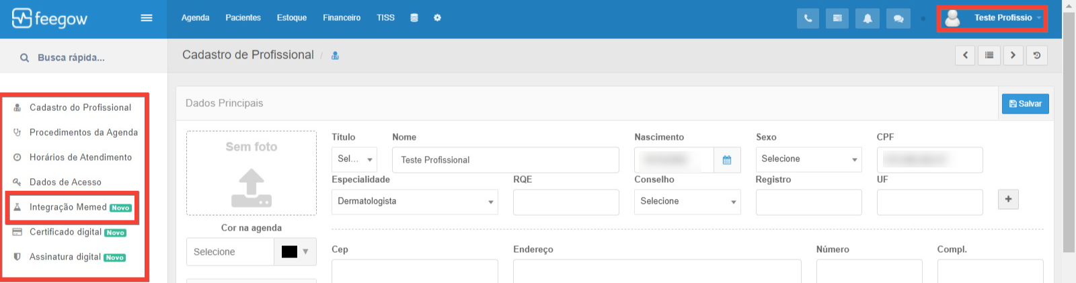
Task: Click the Salvar button
Action: [1026, 104]
